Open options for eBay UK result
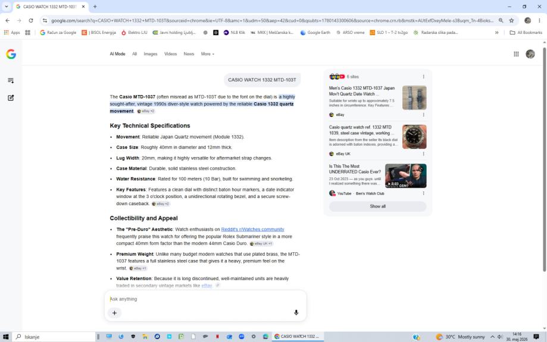The image size is (547, 342). click(x=424, y=153)
